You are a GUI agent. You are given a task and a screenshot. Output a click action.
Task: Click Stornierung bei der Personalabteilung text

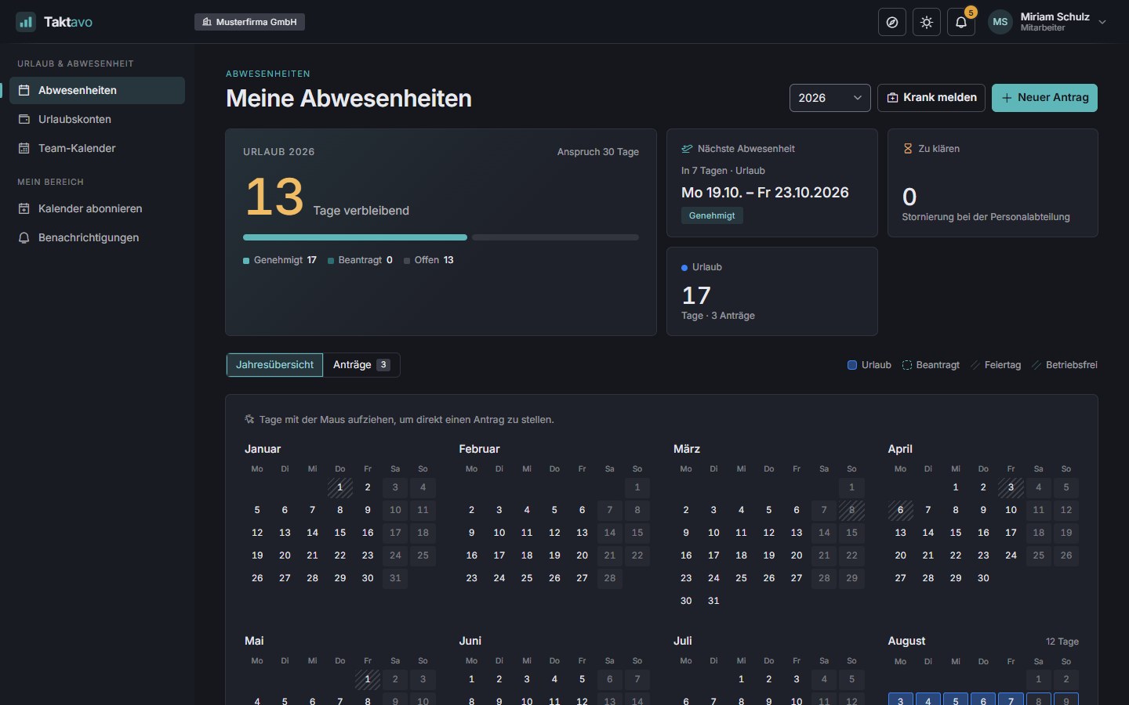986,217
